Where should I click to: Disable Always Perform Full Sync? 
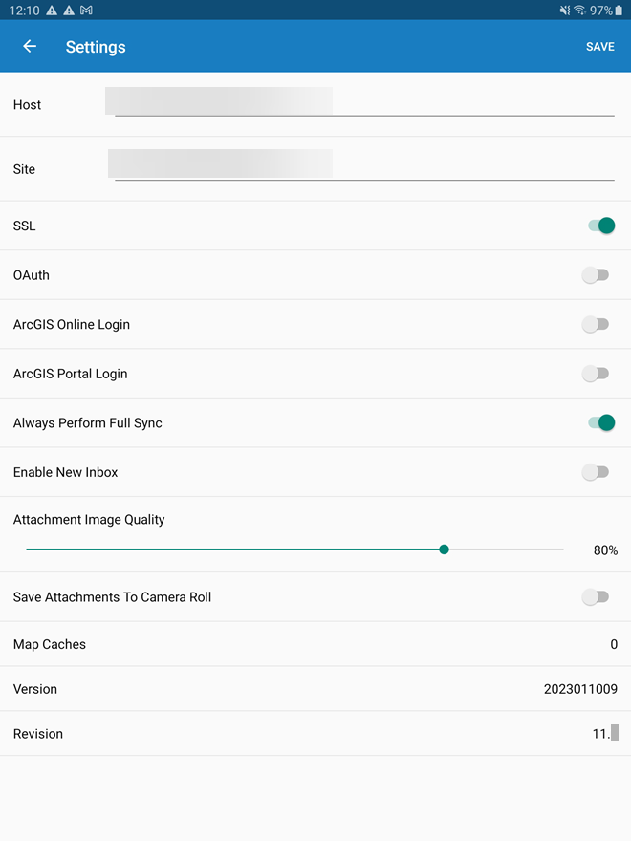point(600,422)
